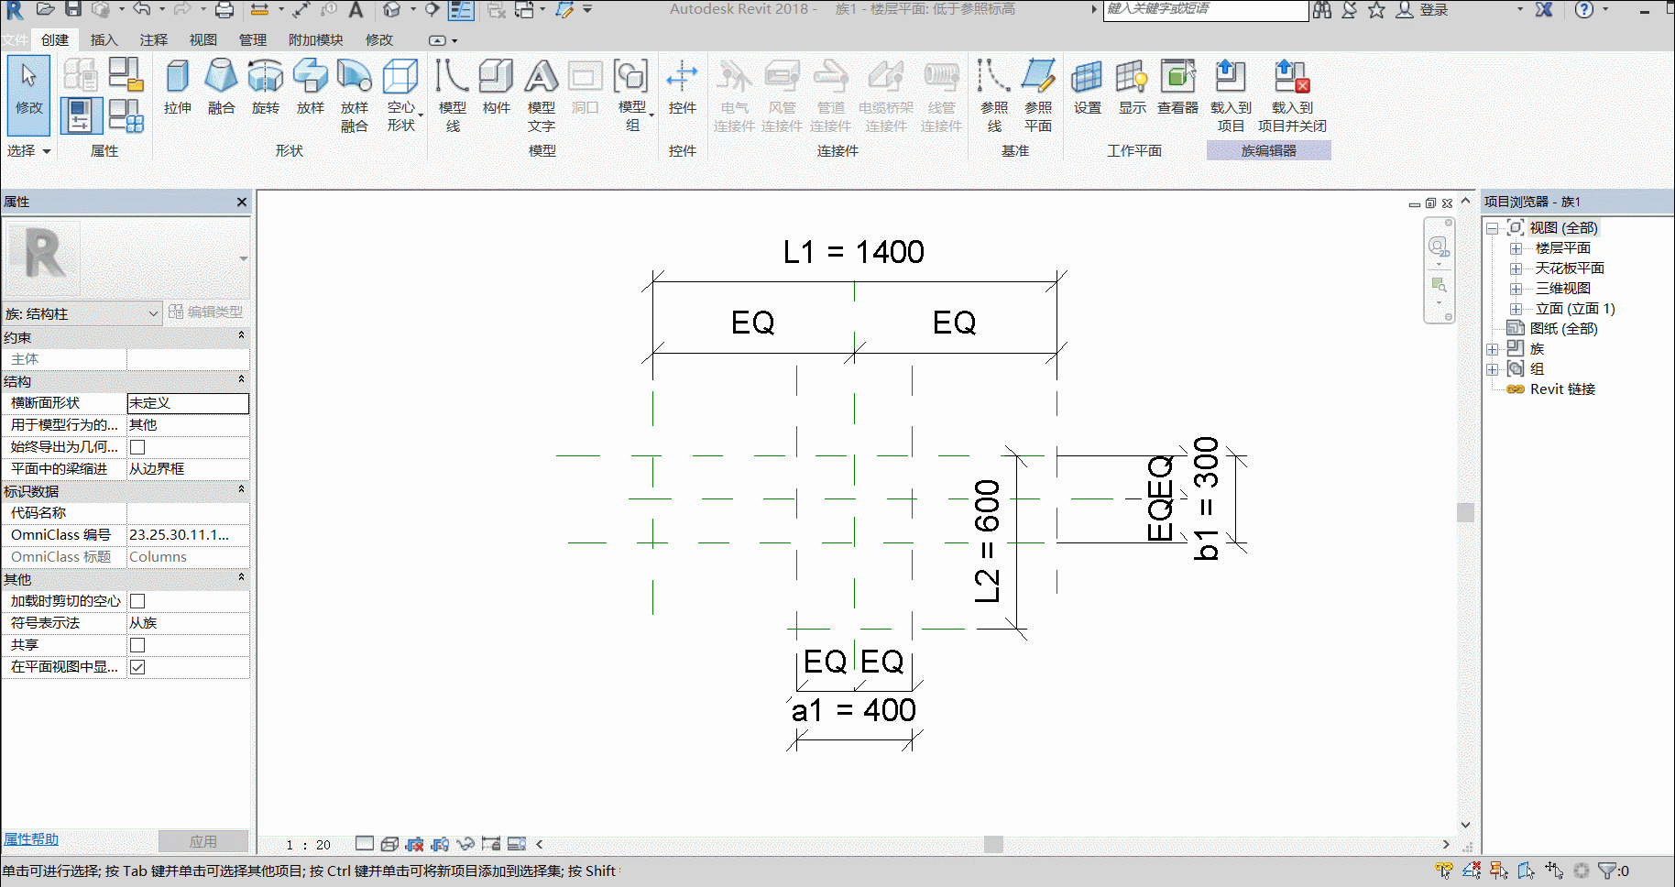Select the Revolve (旋转) tool

tap(266, 87)
